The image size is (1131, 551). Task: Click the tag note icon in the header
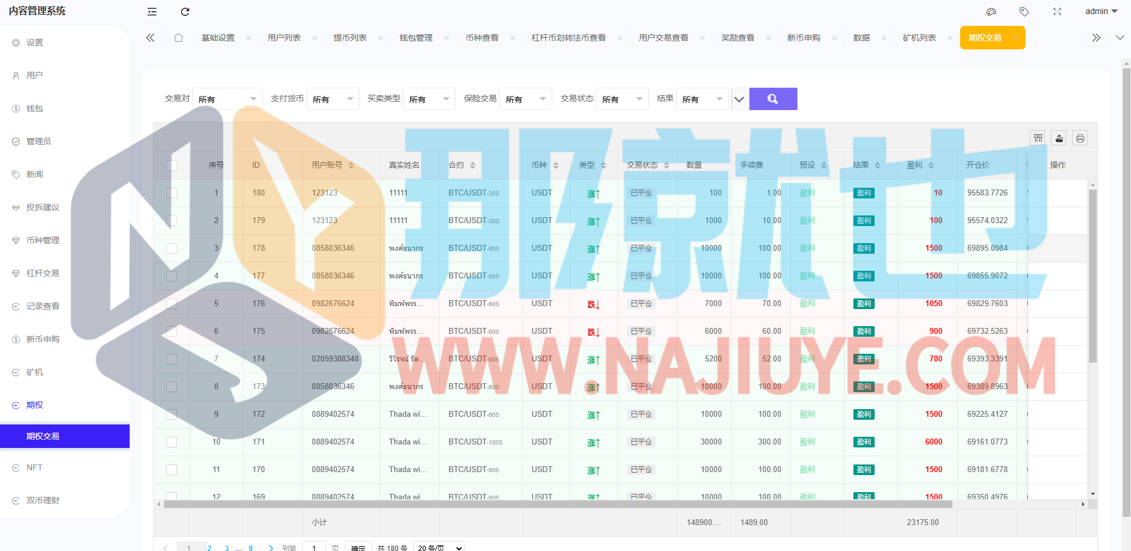click(x=1024, y=12)
